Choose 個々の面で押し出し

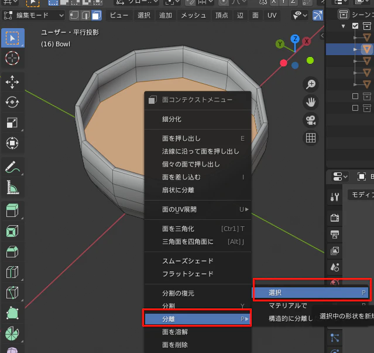(197, 164)
